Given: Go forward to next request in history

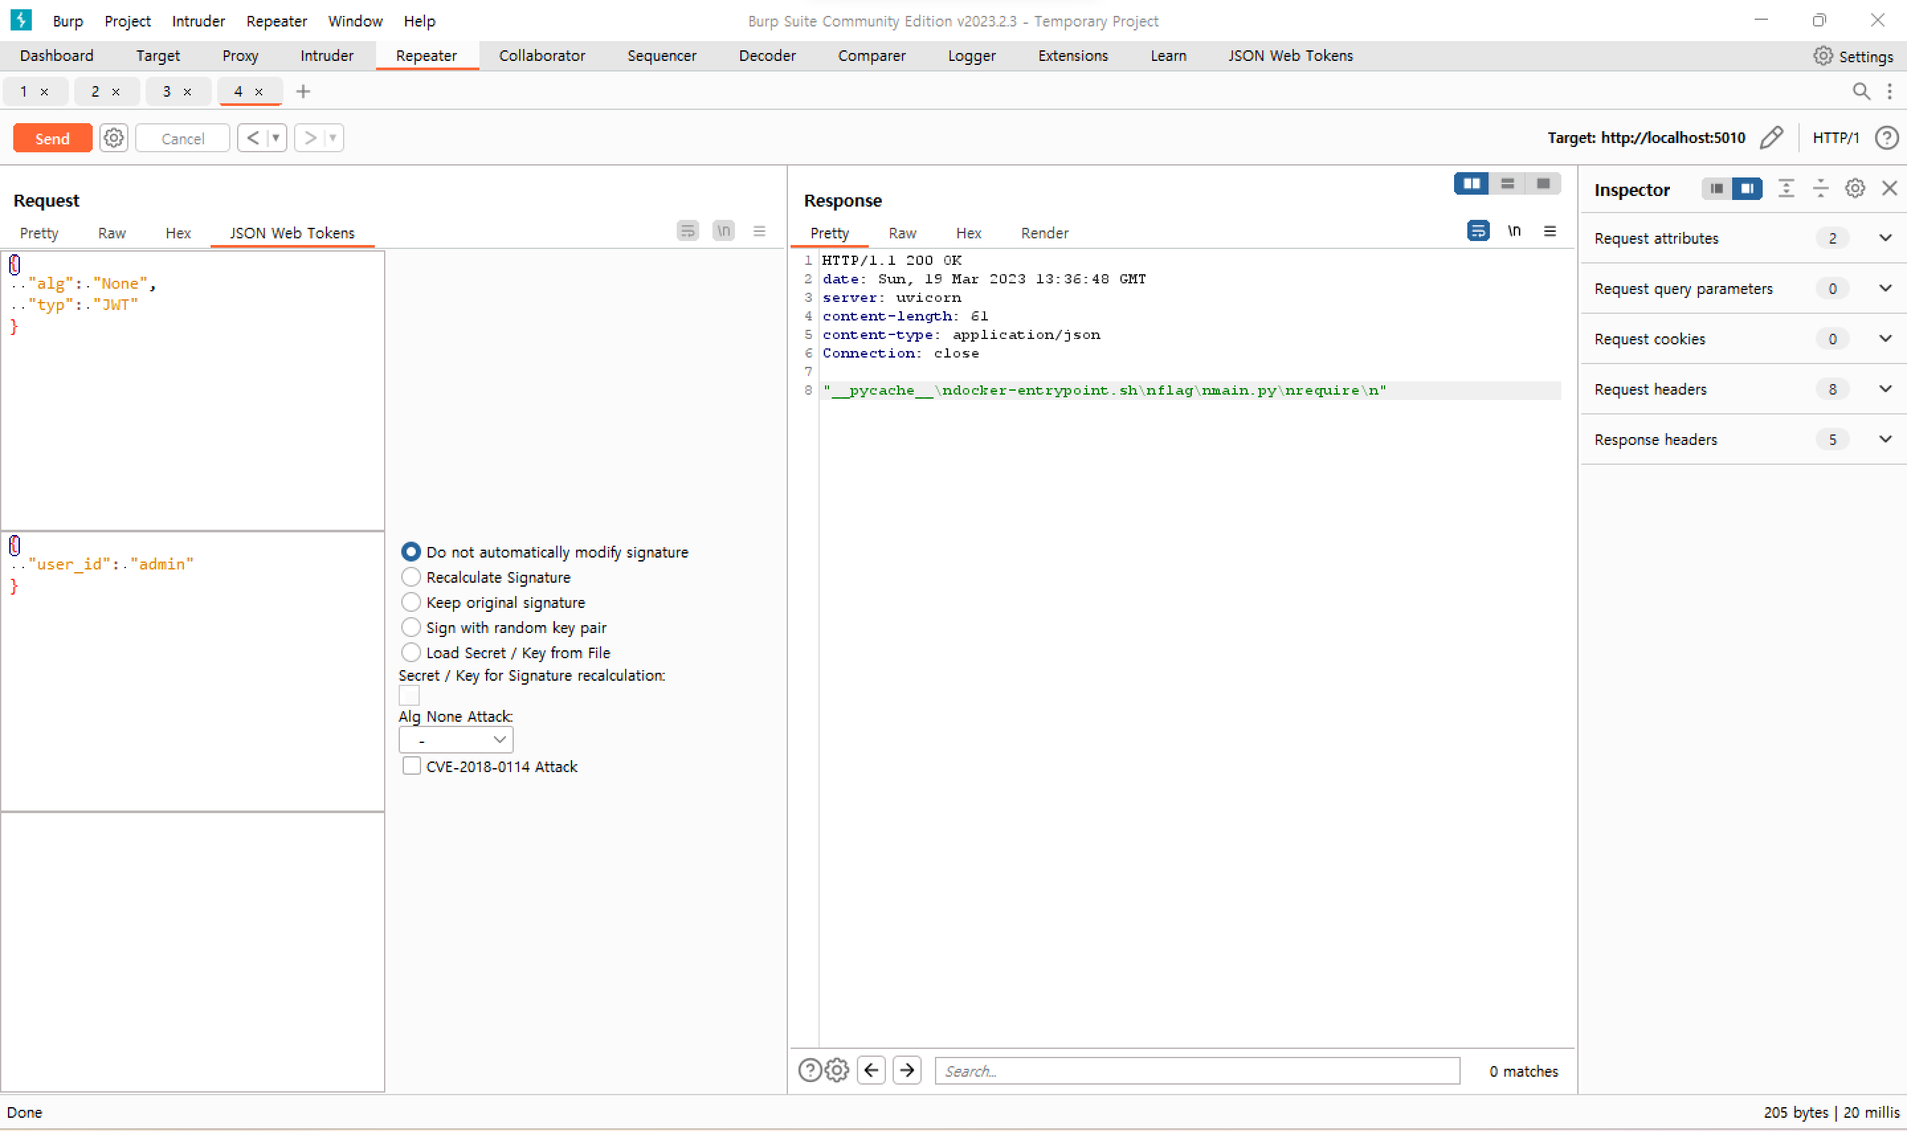Looking at the screenshot, I should point(310,138).
